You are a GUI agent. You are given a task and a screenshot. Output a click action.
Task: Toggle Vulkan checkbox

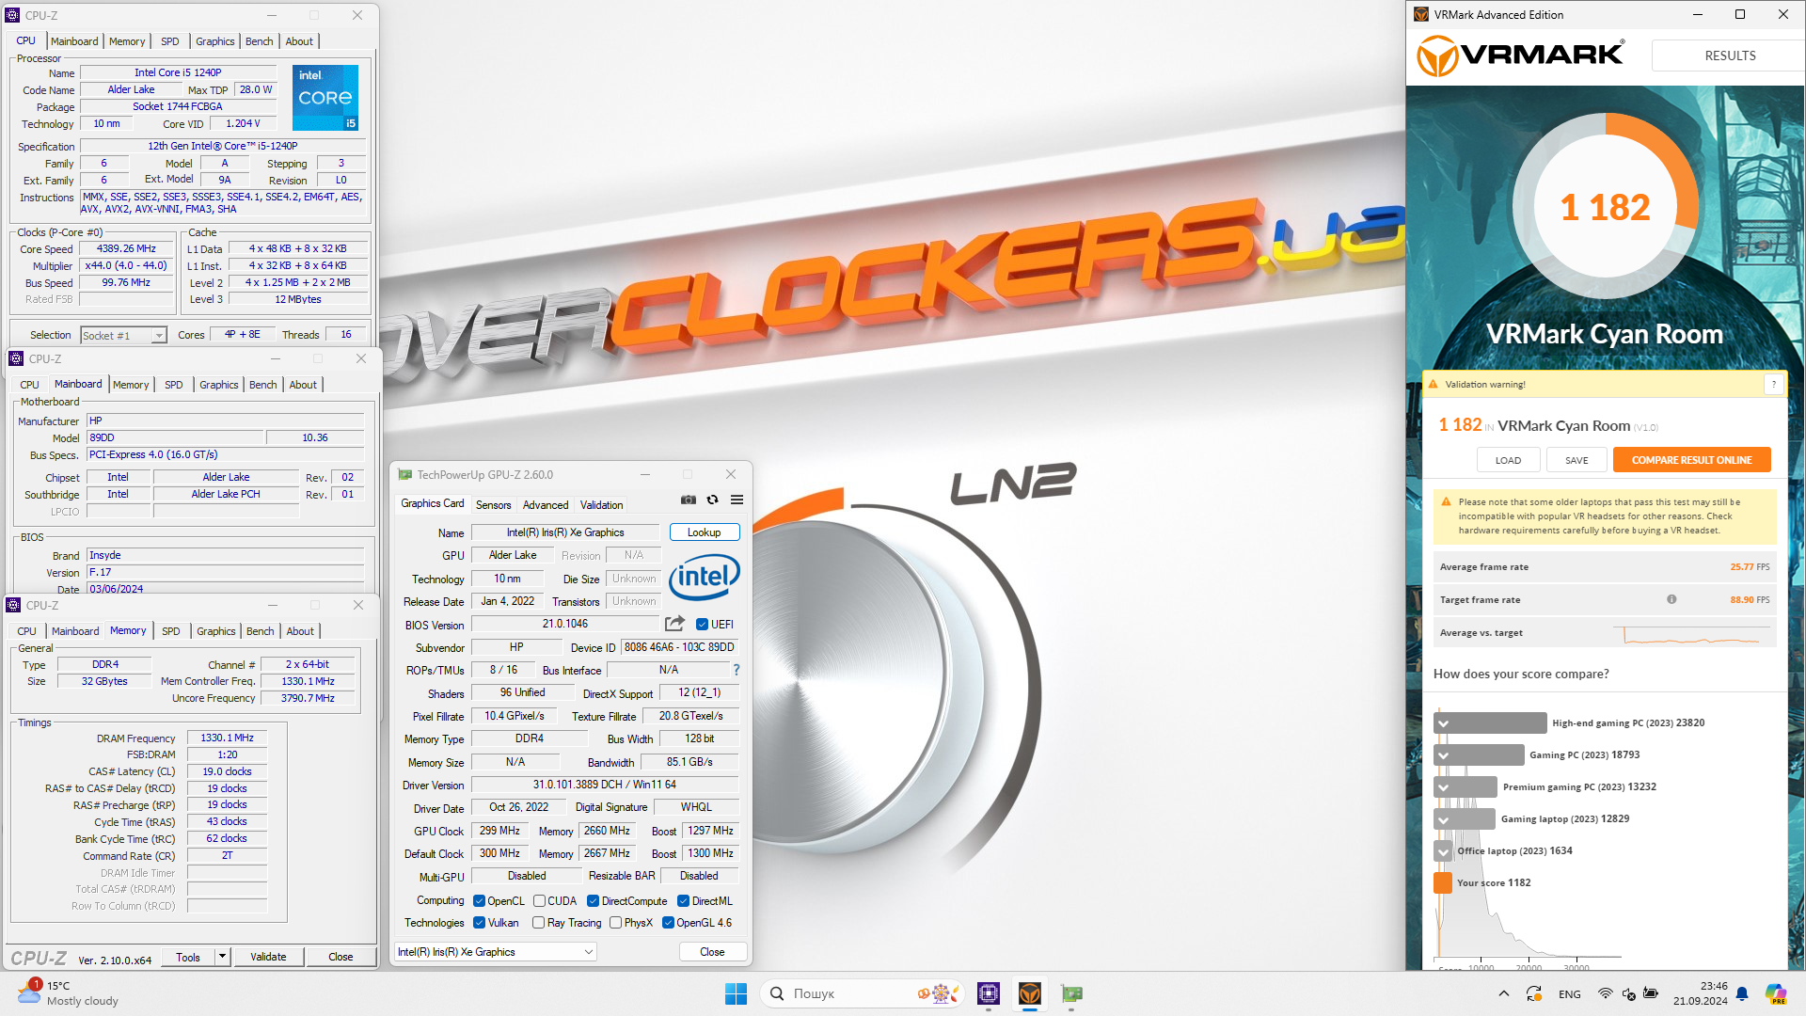[479, 923]
